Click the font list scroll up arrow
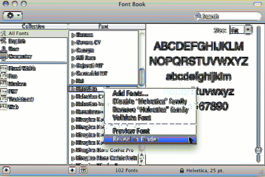Screen dimensions: 265x177 [x=142, y=155]
